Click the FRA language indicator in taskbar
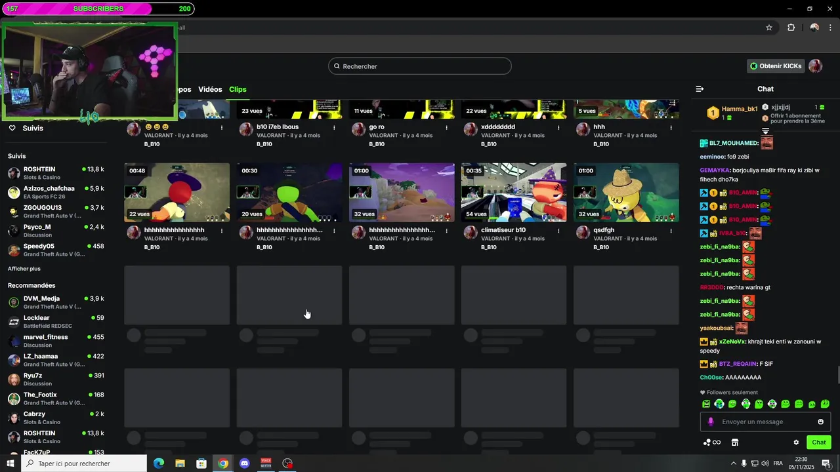This screenshot has height=472, width=840. click(778, 463)
